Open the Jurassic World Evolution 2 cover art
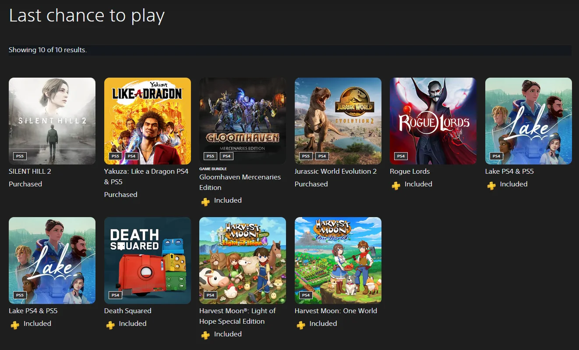The width and height of the screenshot is (579, 350). (338, 121)
